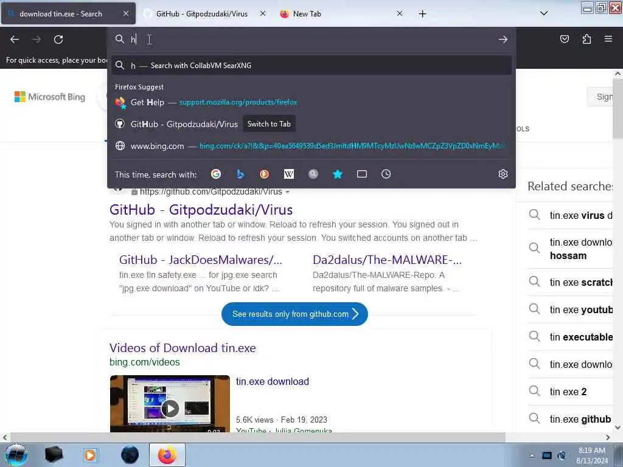Switch to download tin.exe - Search tab
Image resolution: width=623 pixels, height=467 pixels.
click(x=68, y=13)
